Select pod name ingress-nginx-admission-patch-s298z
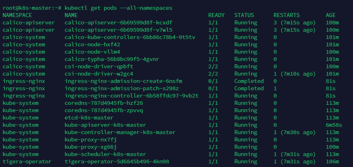The width and height of the screenshot is (353, 167). (x=122, y=89)
